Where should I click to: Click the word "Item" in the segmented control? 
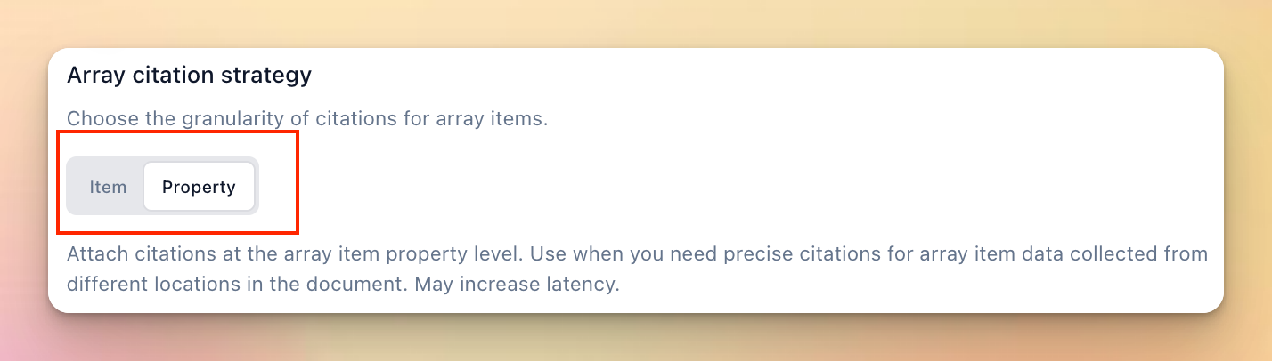108,188
